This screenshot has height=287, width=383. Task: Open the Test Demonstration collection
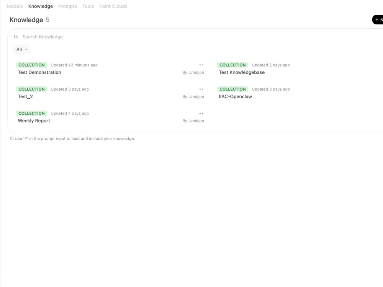pyautogui.click(x=39, y=72)
